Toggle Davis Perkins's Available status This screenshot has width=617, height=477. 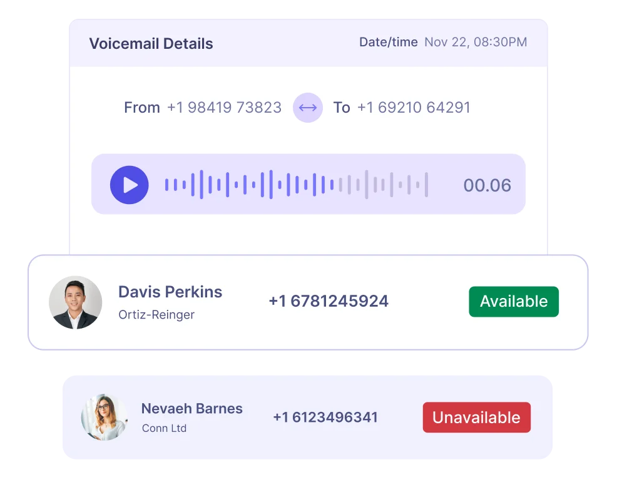coord(513,302)
